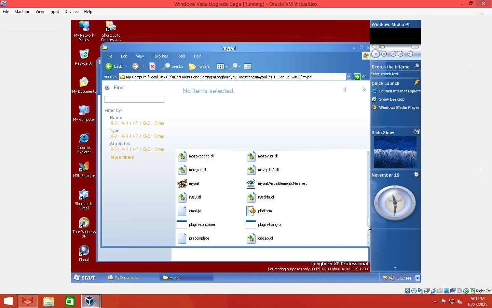This screenshot has width=492, height=308.
Task: Click the Back arrow in Explorer toolbar
Action: point(109,66)
